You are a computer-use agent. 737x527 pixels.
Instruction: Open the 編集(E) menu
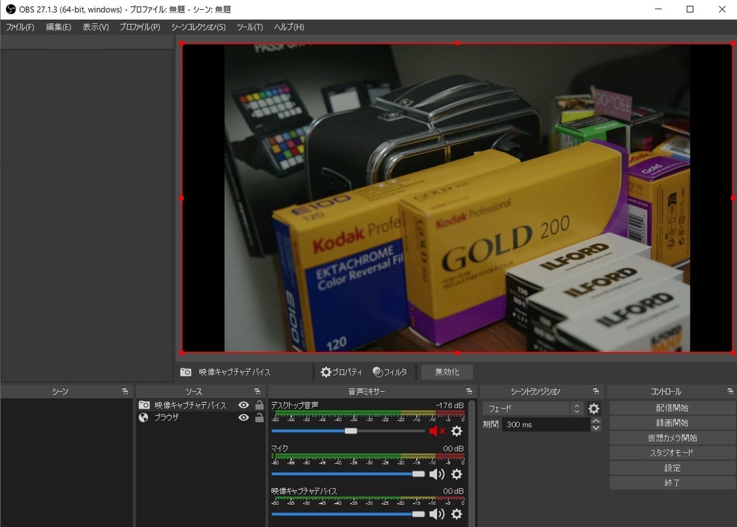[x=58, y=27]
